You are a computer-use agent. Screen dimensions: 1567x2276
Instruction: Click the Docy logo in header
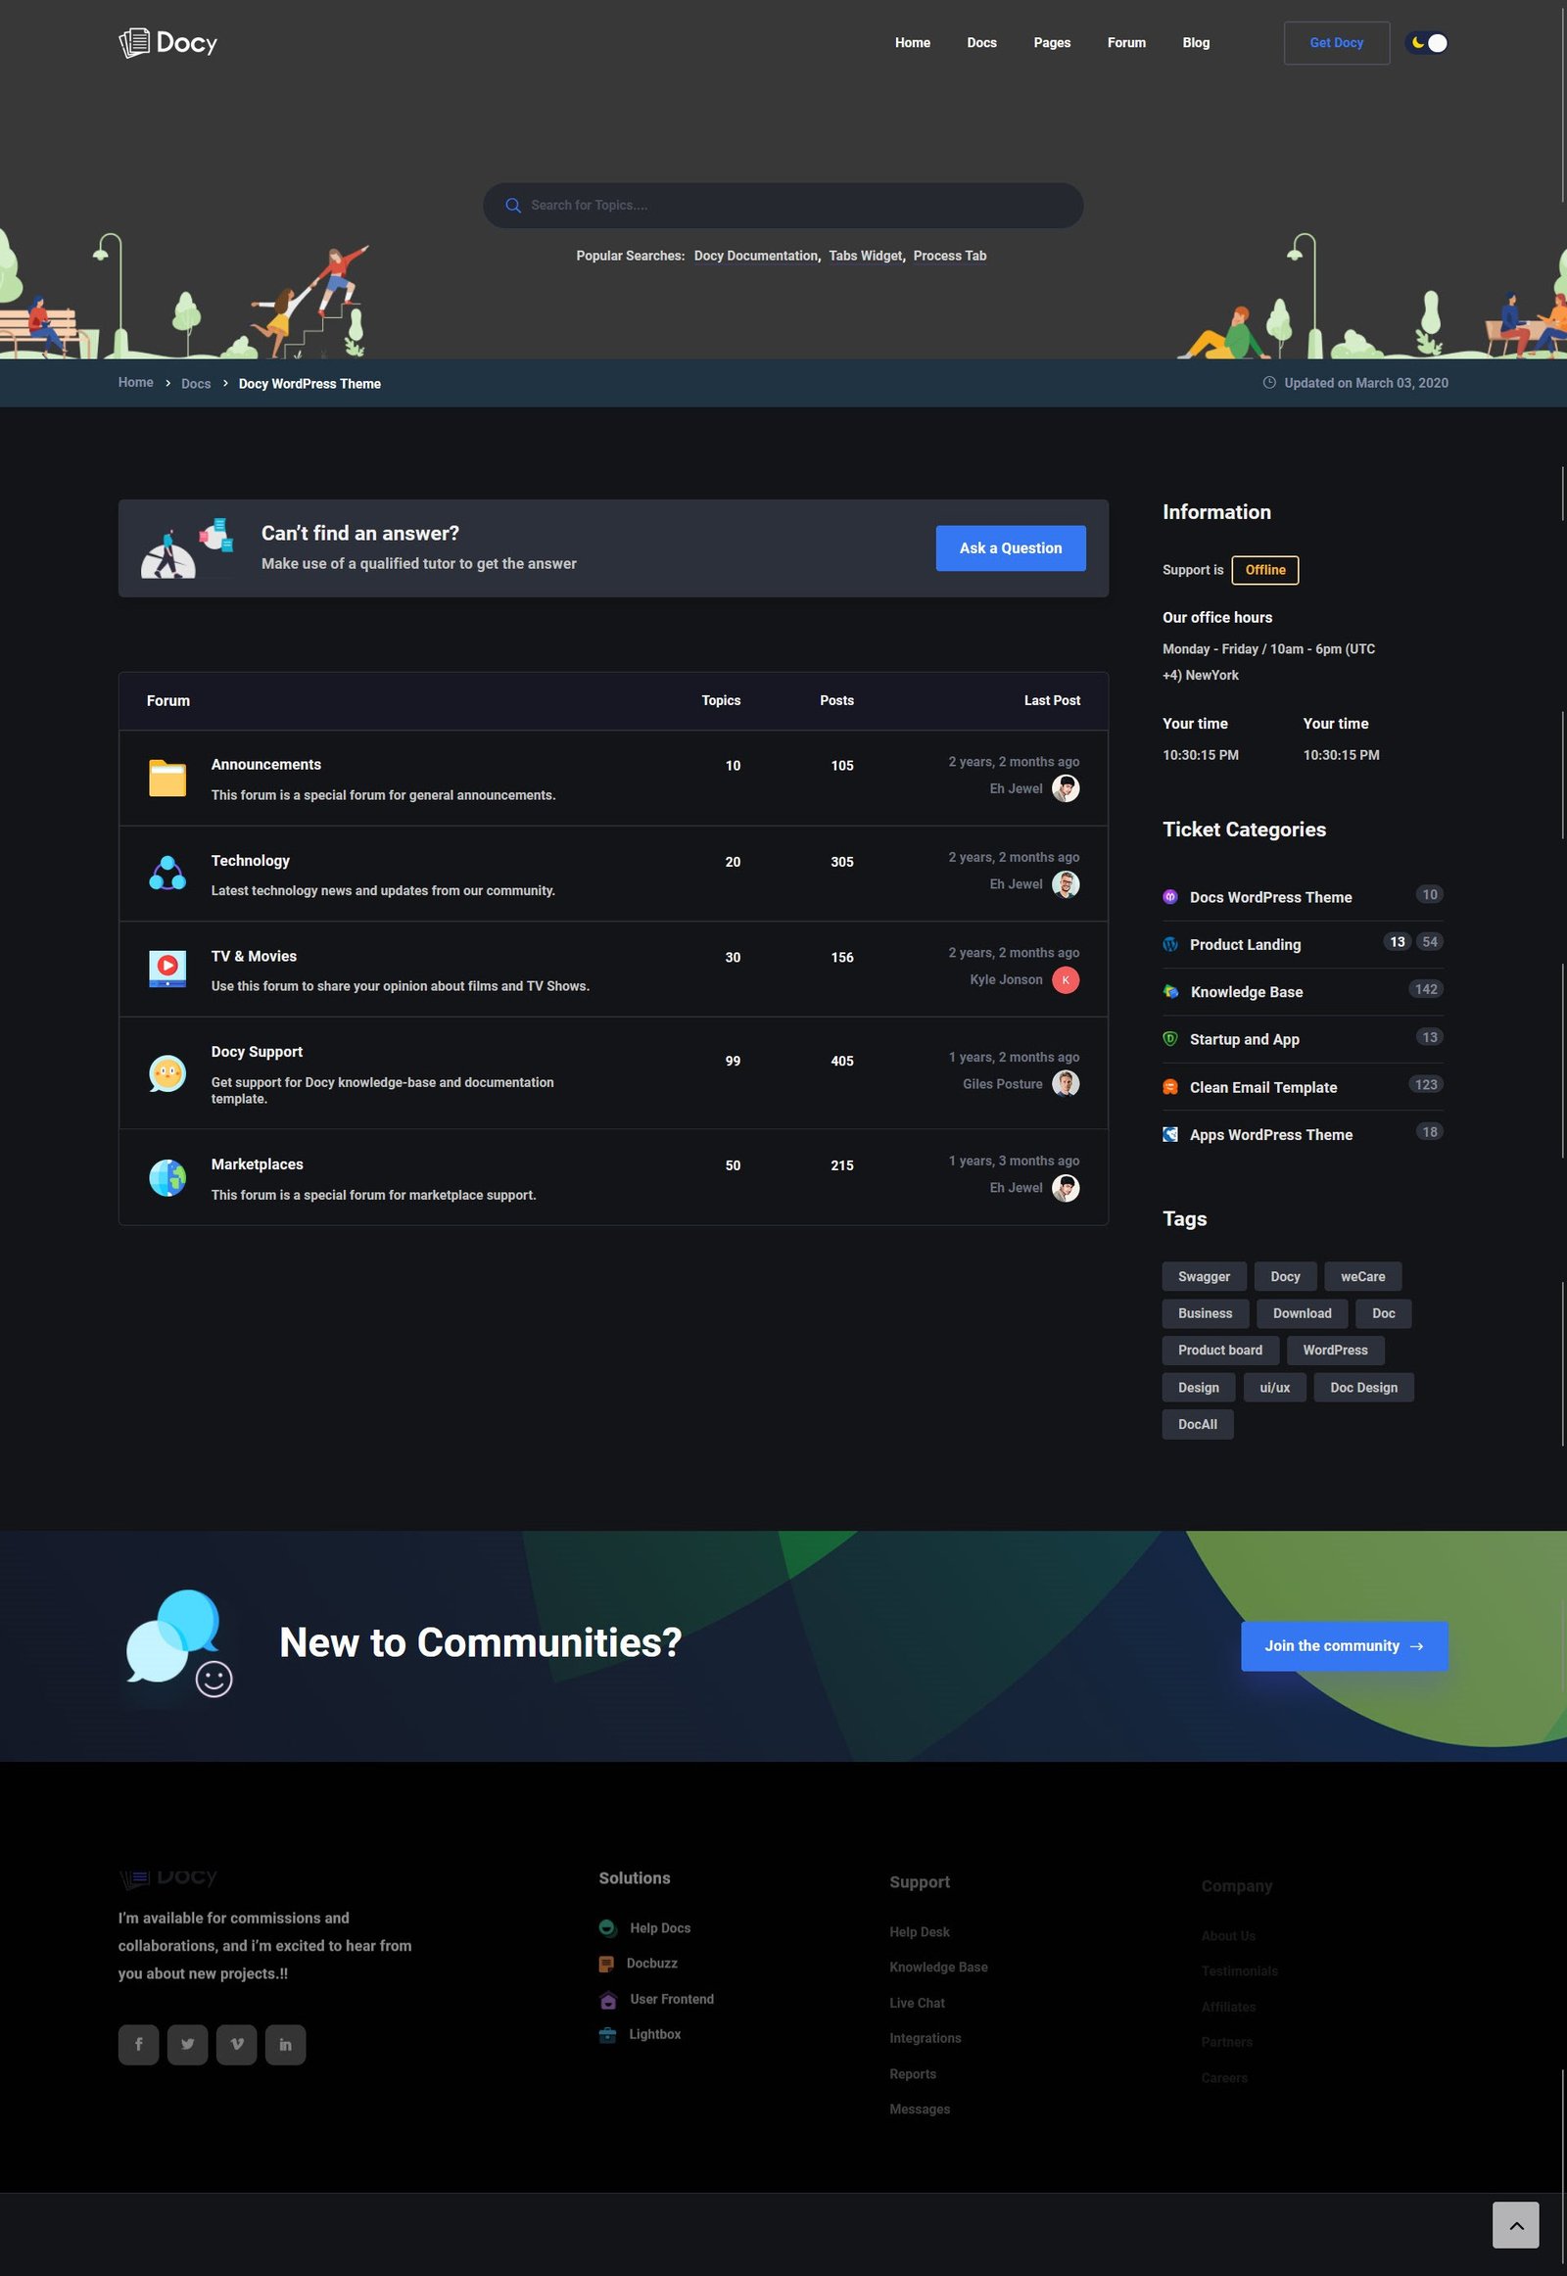167,43
